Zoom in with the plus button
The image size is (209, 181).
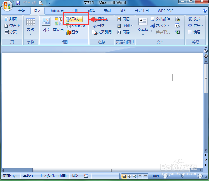pos(200,176)
